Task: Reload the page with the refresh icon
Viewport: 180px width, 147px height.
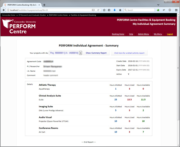Action: pos(98,10)
